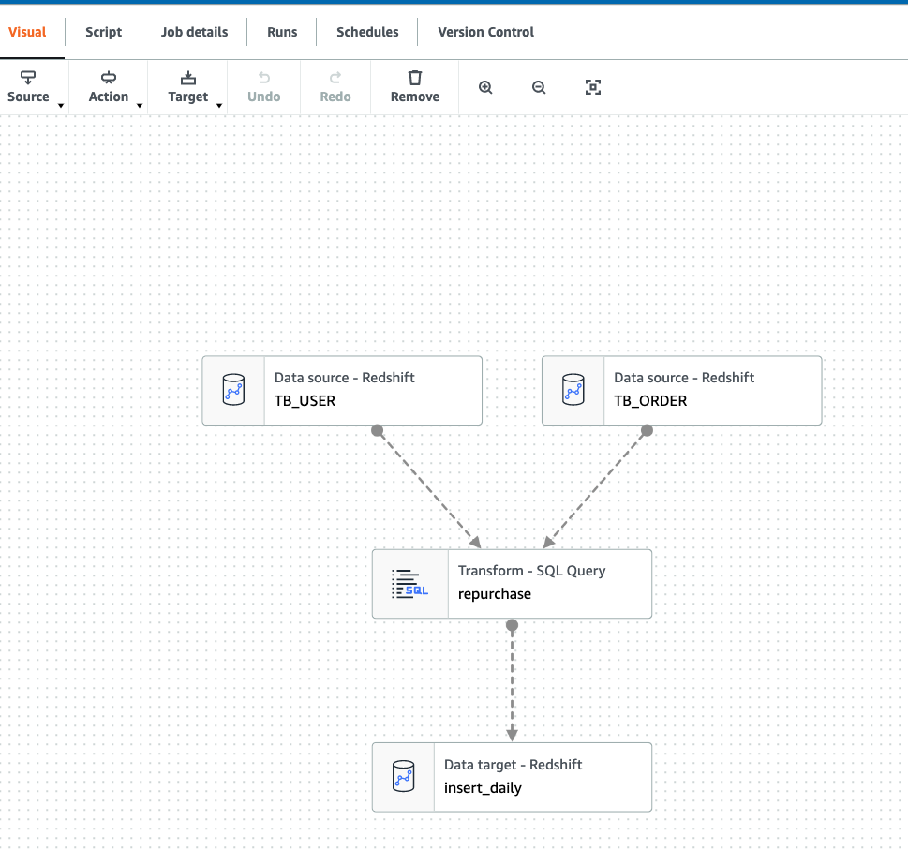Open the Schedules tab
This screenshot has width=908, height=851.
click(366, 31)
